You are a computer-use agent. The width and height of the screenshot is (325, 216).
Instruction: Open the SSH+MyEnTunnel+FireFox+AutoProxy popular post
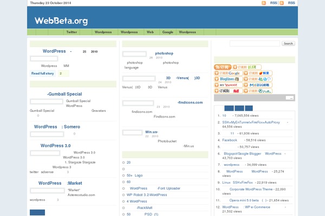pos(251,123)
